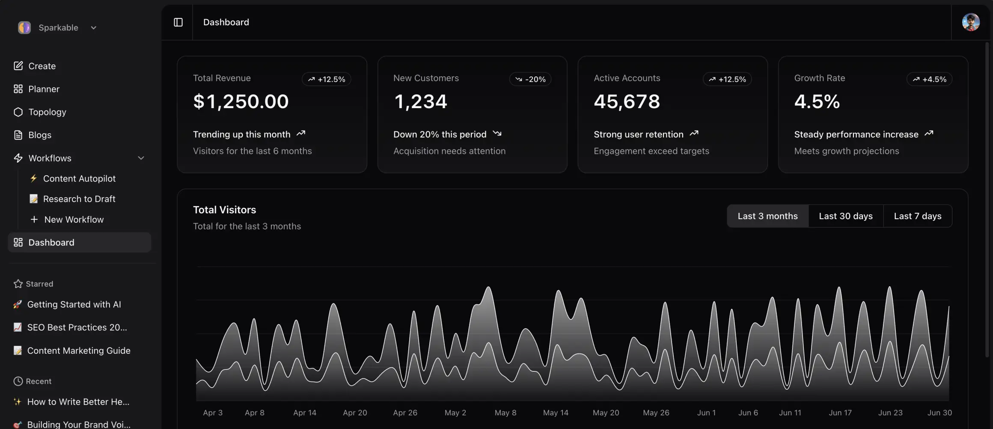Image resolution: width=993 pixels, height=429 pixels.
Task: Click the chart icon for SEO Best Practices
Action: click(x=18, y=327)
